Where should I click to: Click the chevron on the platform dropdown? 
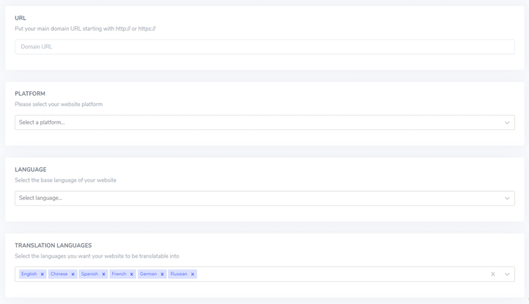tap(506, 122)
